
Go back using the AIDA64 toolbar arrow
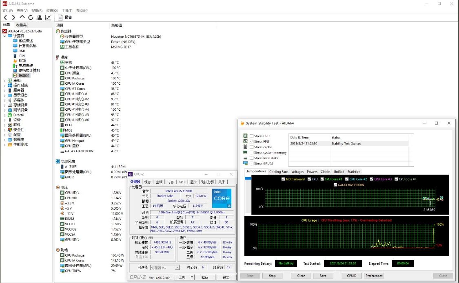(x=5, y=18)
